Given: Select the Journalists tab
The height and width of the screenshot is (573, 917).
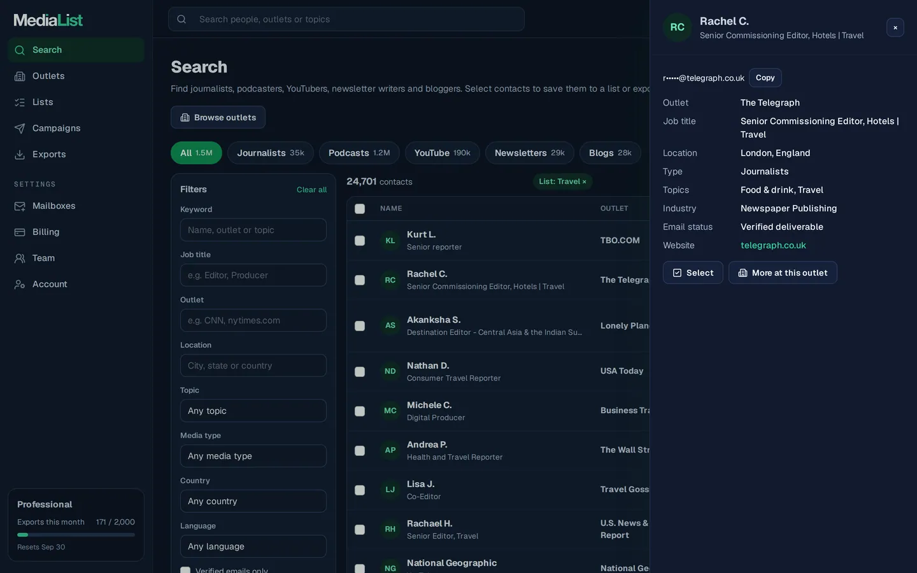Looking at the screenshot, I should click(271, 153).
